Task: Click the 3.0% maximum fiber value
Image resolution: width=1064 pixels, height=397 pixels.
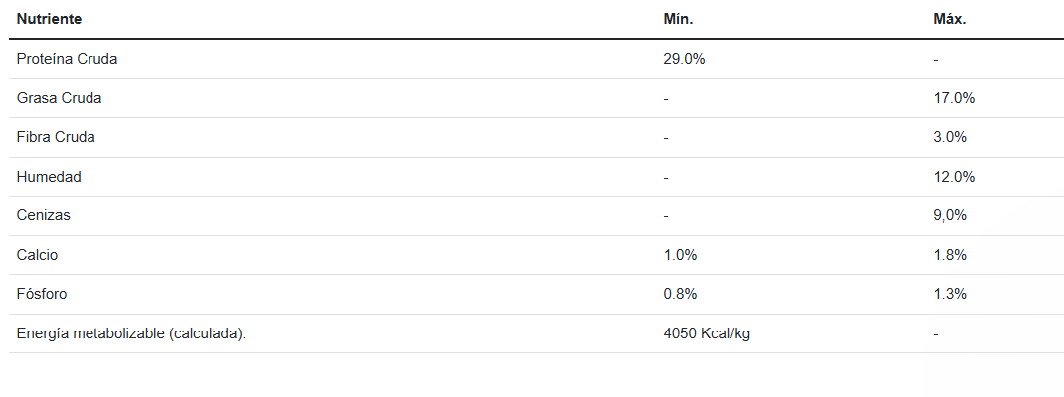Action: 950,137
